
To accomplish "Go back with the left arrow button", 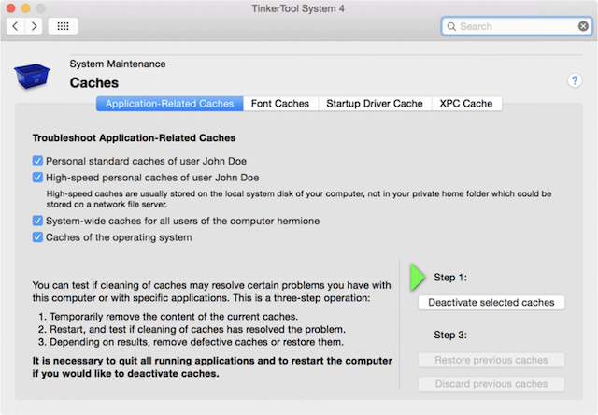I will pos(16,26).
